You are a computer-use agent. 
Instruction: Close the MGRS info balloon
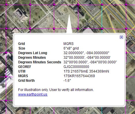click(x=121, y=37)
